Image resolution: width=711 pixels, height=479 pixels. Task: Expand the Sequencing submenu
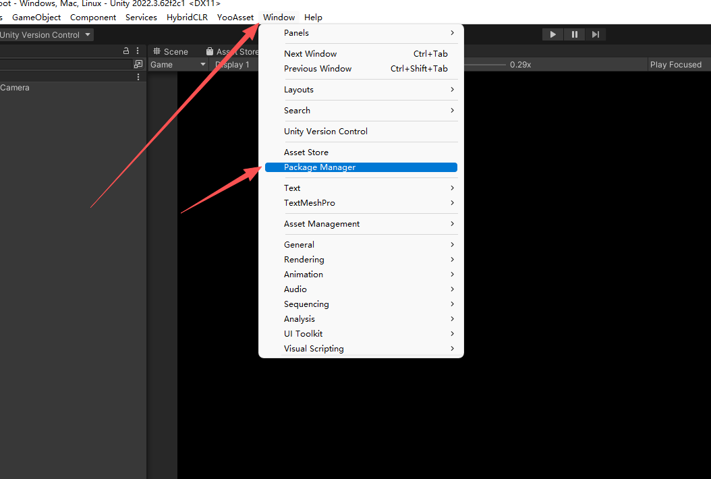(x=361, y=304)
